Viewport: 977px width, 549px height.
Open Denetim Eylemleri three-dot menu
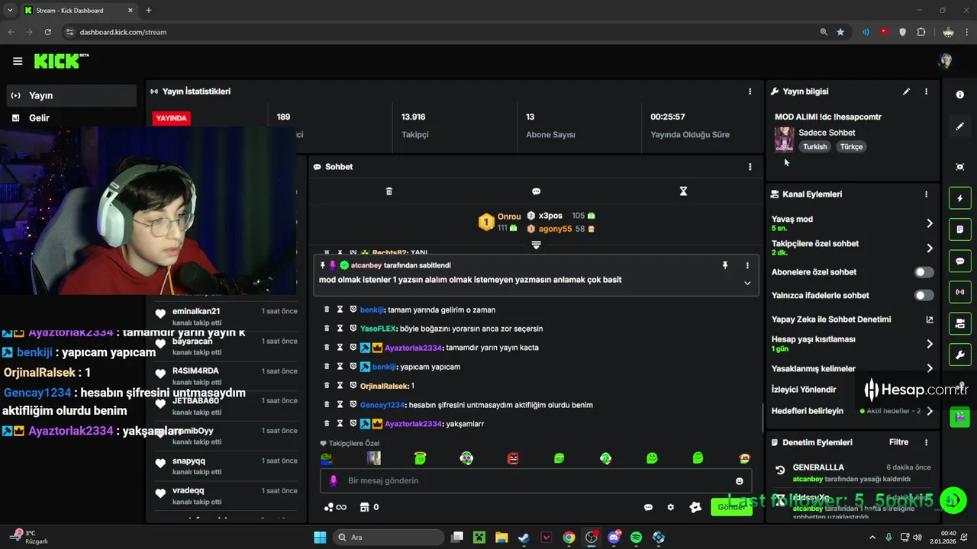926,442
